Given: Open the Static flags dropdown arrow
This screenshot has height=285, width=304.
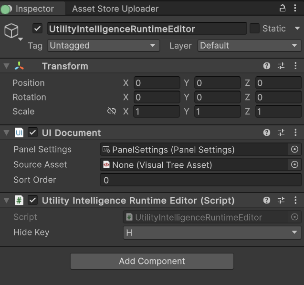Looking at the screenshot, I should click(x=297, y=28).
